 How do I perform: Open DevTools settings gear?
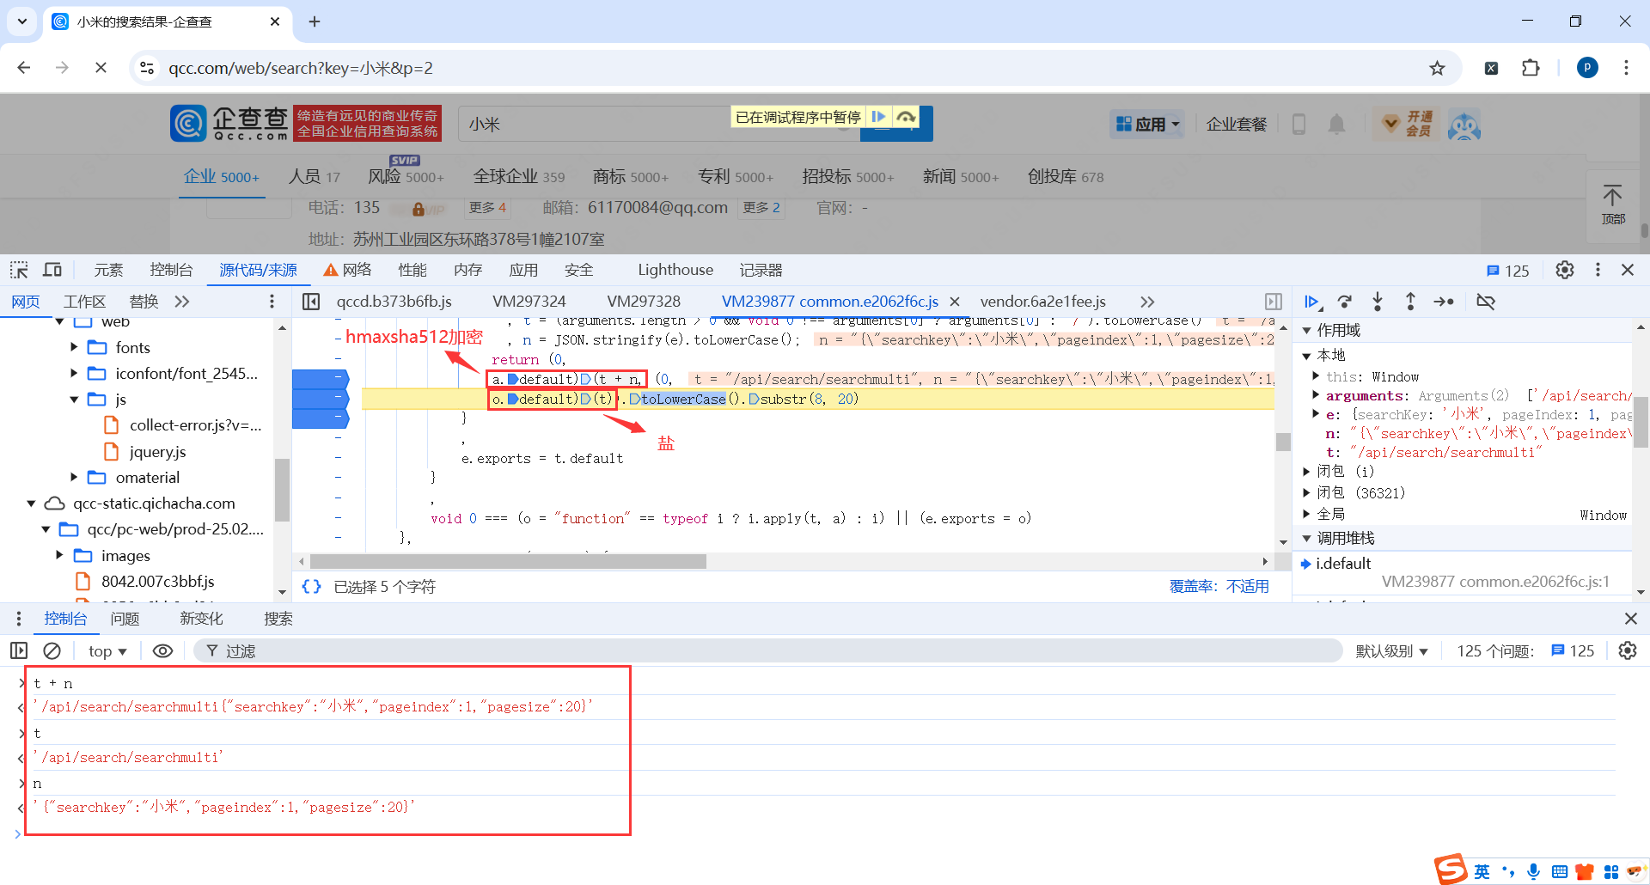tap(1565, 270)
